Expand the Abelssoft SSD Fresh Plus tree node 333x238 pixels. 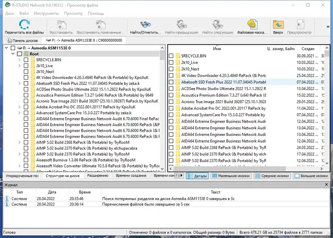(20, 83)
